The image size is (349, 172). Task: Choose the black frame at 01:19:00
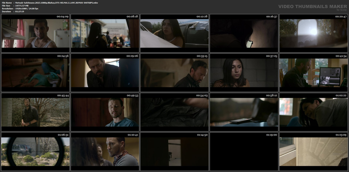click(244, 152)
